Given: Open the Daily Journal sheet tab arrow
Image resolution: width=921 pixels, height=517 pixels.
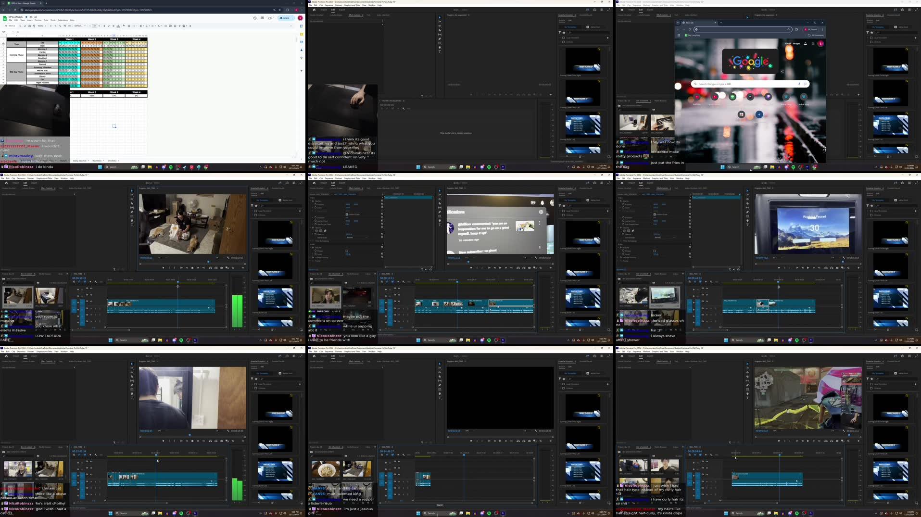Looking at the screenshot, I should 88,161.
